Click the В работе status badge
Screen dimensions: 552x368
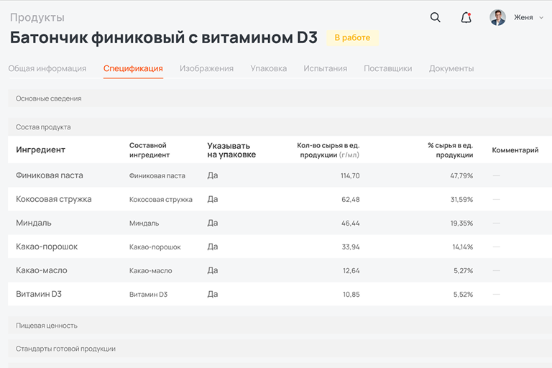click(352, 38)
